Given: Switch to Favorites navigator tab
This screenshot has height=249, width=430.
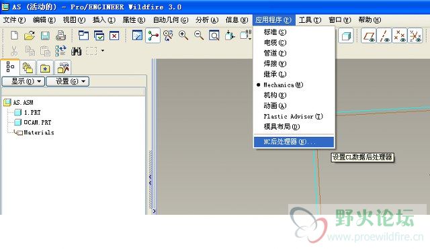Looking at the screenshot, I should (45, 68).
